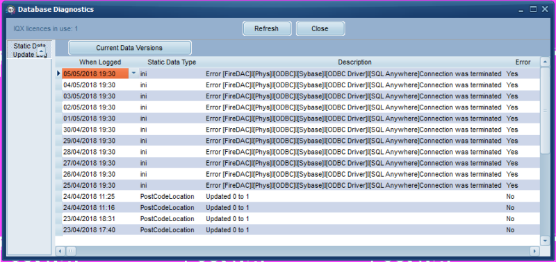Select the row logged 02/05/2018 19:30
Image resolution: width=556 pixels, height=262 pixels.
[298, 107]
